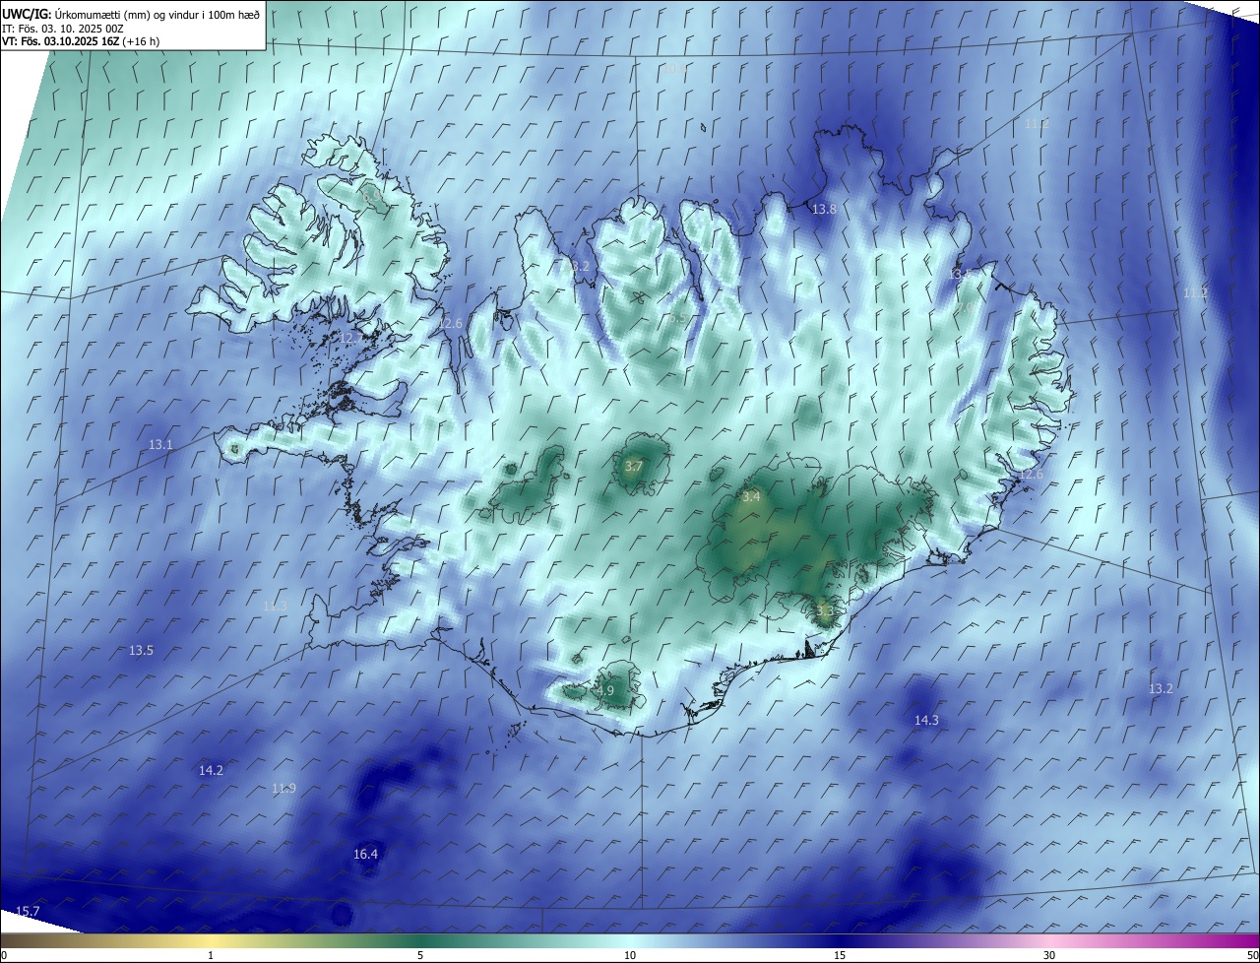1260x963 pixels.
Task: Click the color scale tick label 15
Action: point(840,955)
